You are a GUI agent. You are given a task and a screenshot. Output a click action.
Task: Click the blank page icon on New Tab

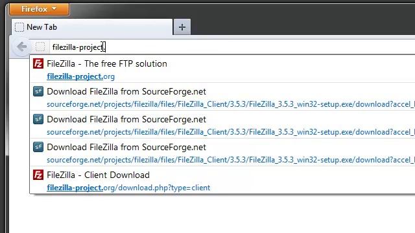click(x=19, y=27)
